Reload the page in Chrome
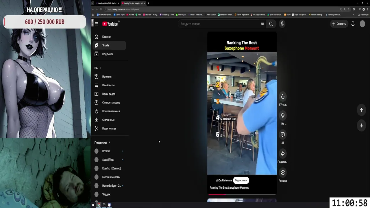Screen dimensions: 370x208 (x=101, y=9)
